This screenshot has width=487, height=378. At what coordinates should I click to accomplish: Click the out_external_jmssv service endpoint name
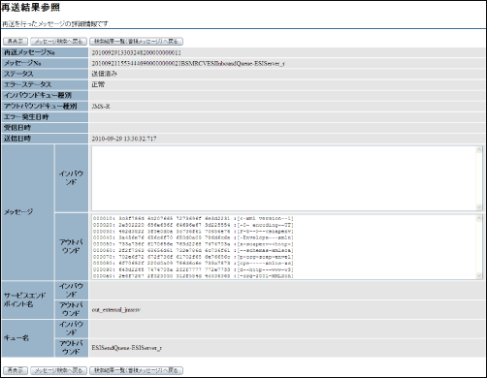[115, 310]
